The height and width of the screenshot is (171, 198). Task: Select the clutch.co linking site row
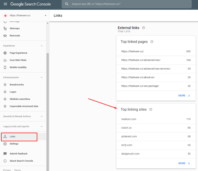[x=156, y=128]
